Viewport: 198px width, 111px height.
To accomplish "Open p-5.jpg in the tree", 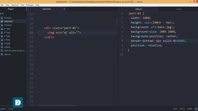I will 7,43.
